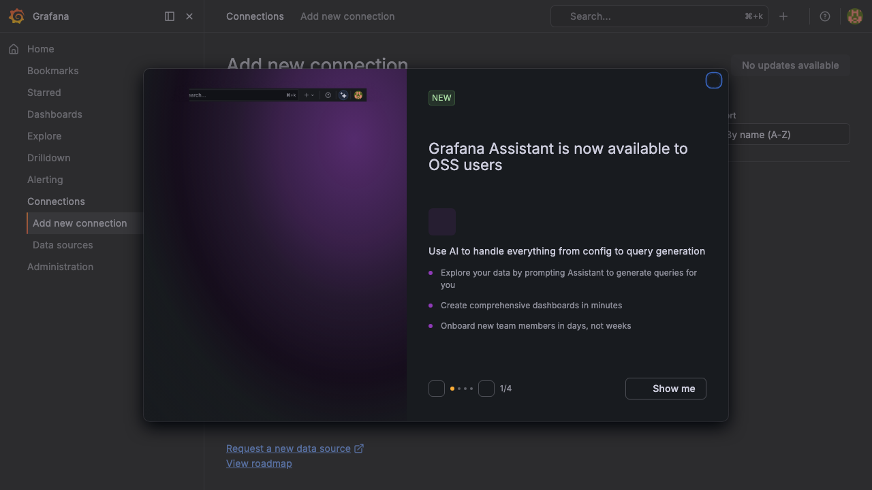Focus the top Search field
Image resolution: width=872 pixels, height=490 pixels.
click(x=659, y=16)
